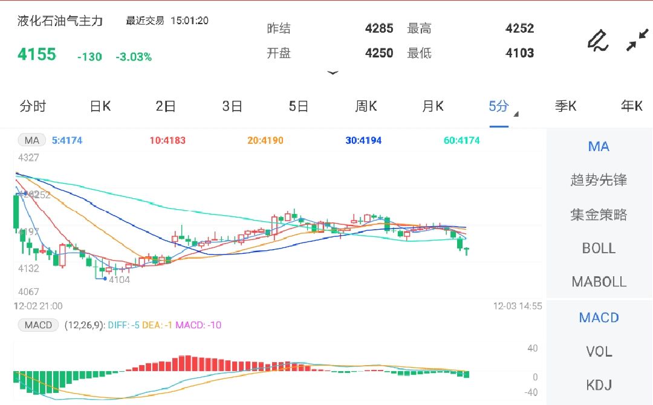
Task: Expand quote details with the chevron
Action: point(333,73)
